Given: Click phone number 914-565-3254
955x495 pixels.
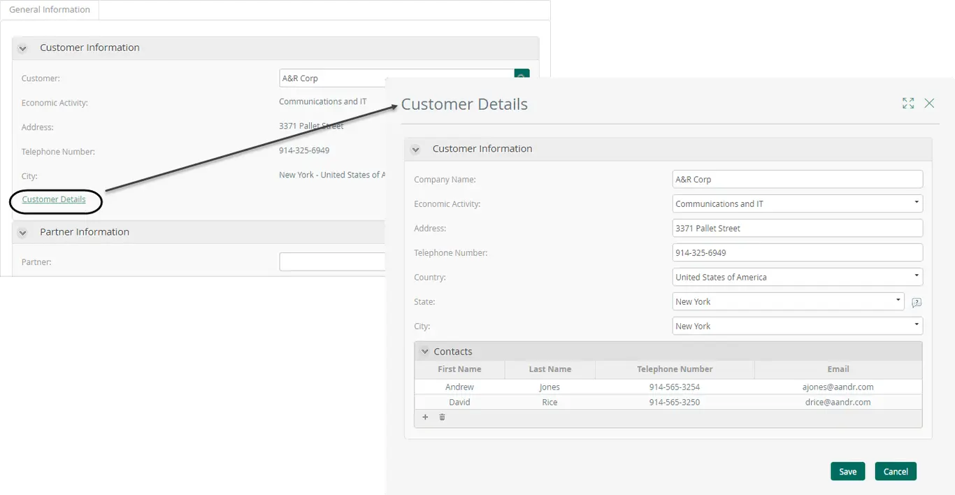Looking at the screenshot, I should click(x=675, y=387).
